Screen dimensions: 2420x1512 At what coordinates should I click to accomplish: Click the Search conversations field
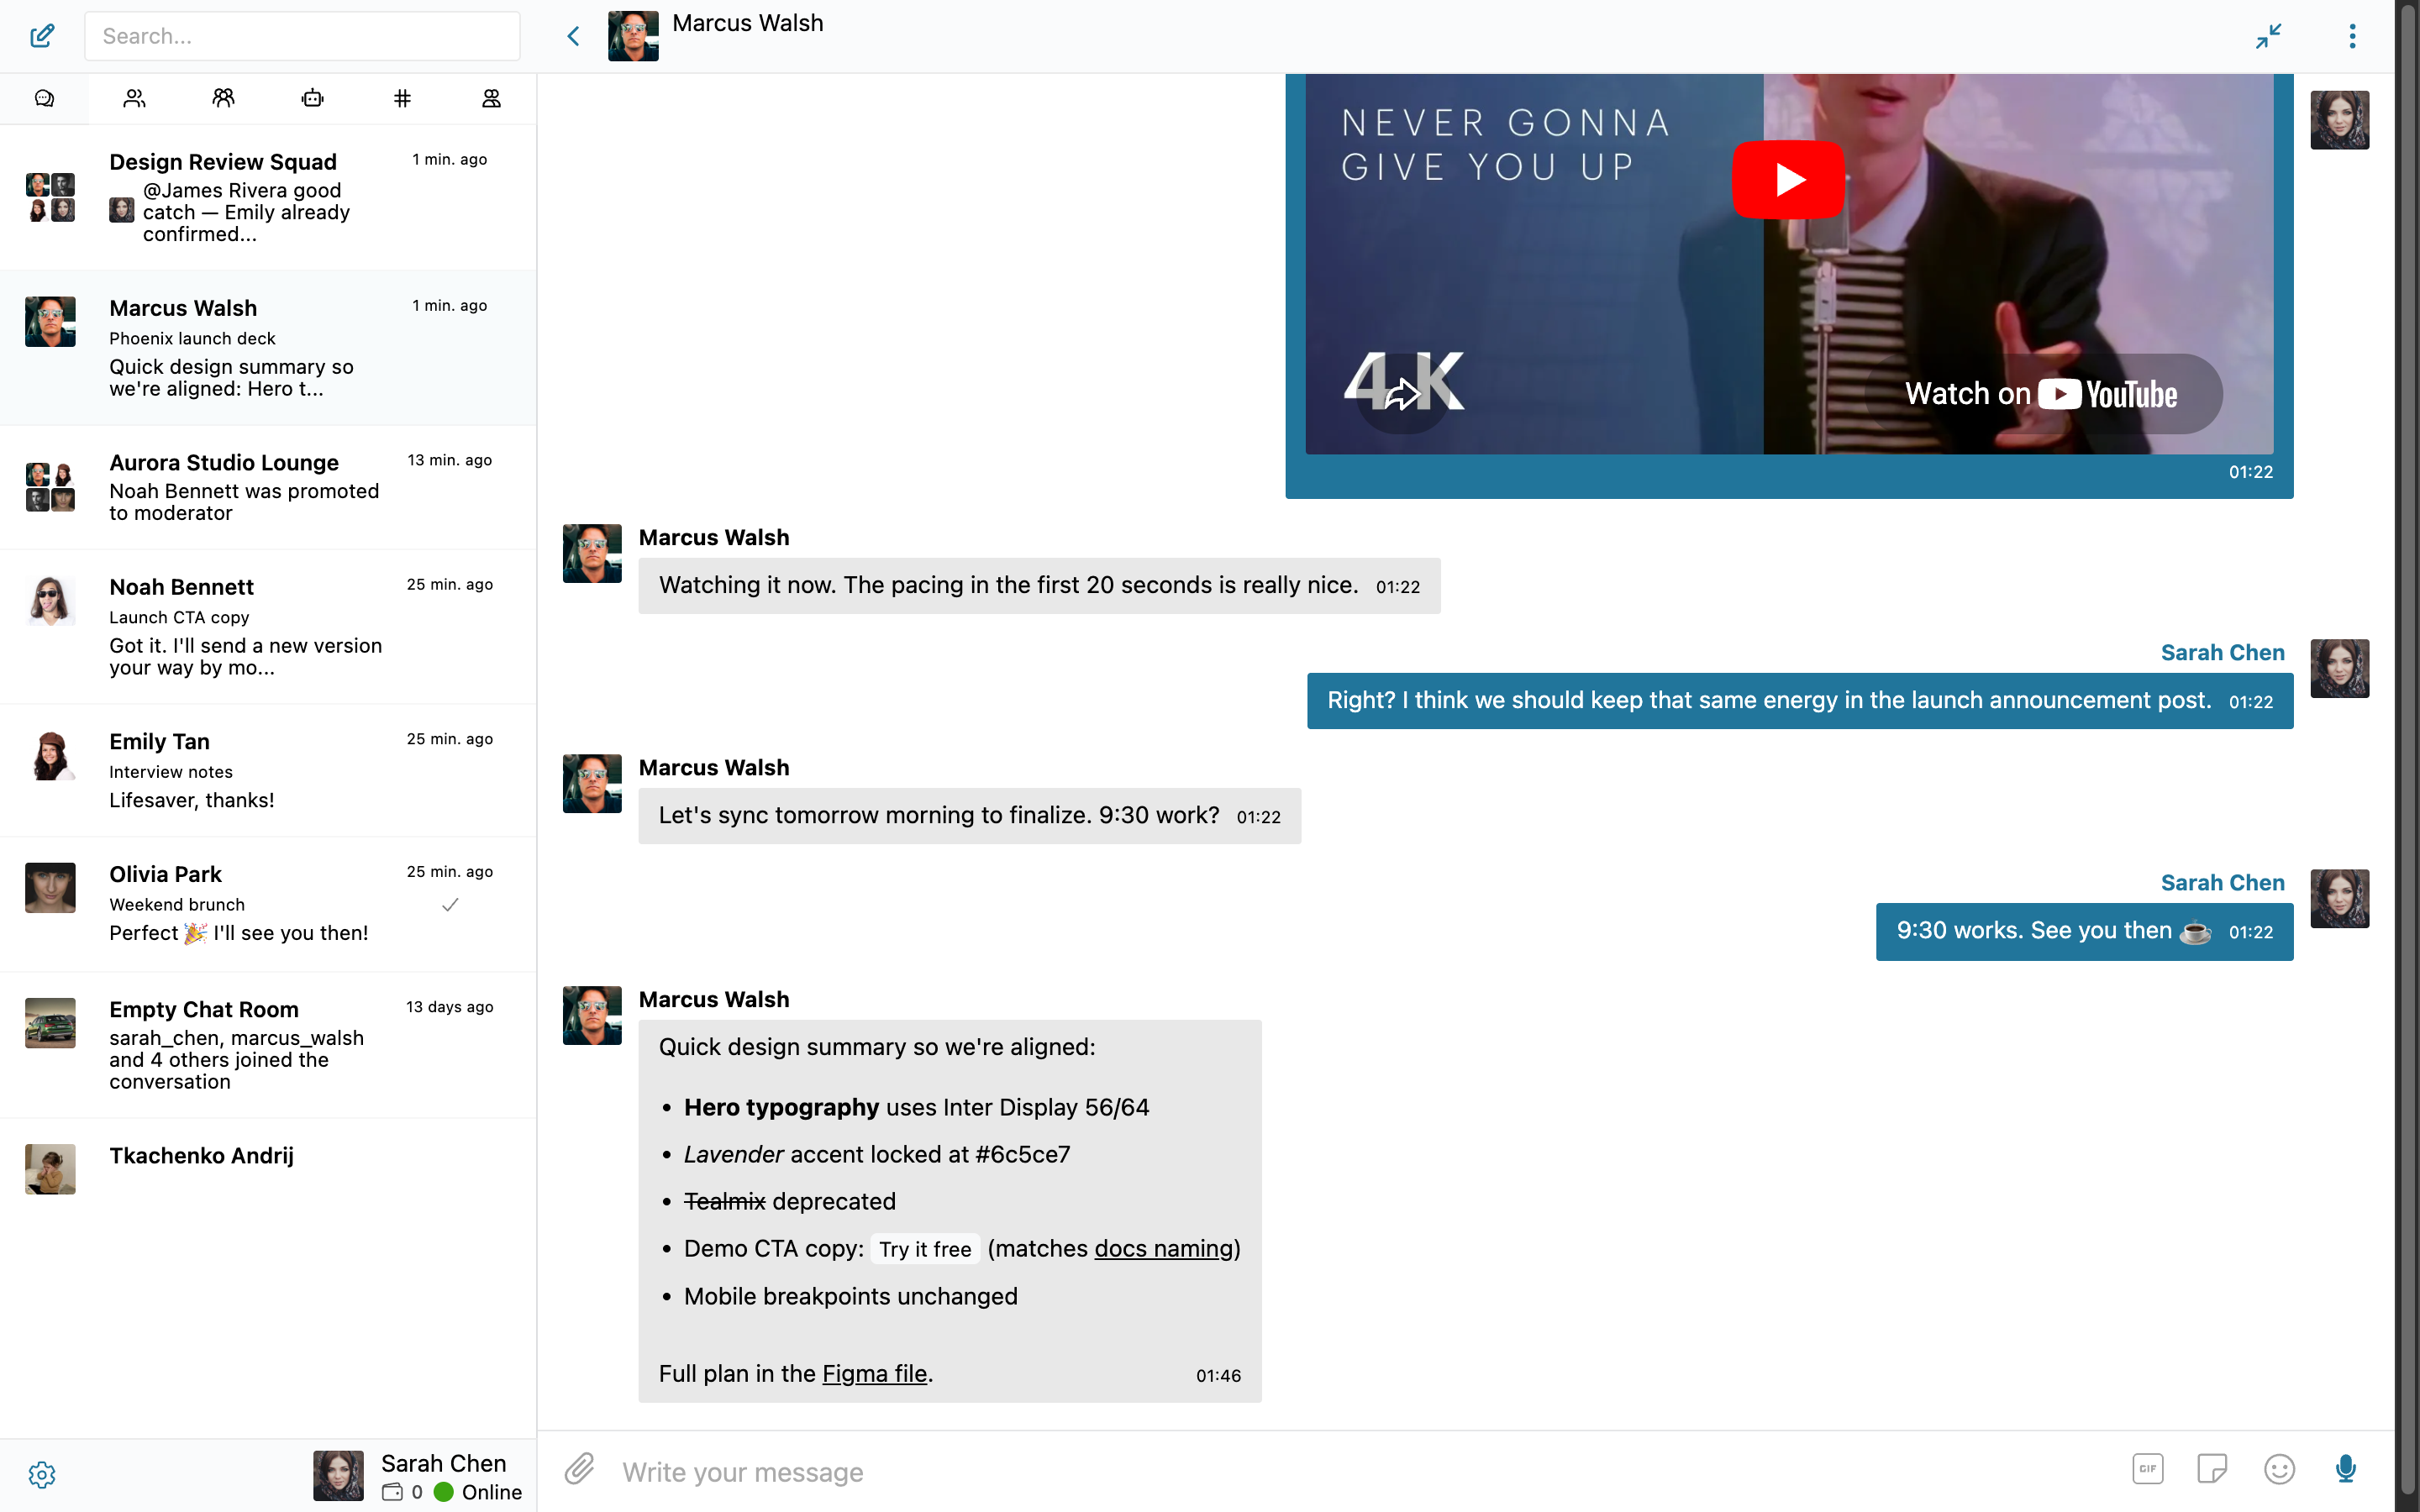(x=302, y=36)
